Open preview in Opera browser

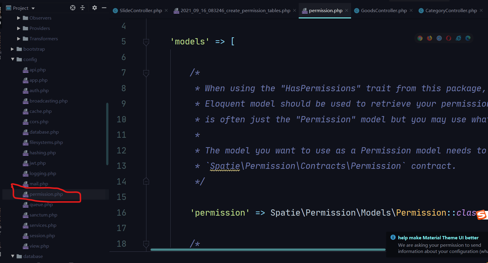coord(449,38)
